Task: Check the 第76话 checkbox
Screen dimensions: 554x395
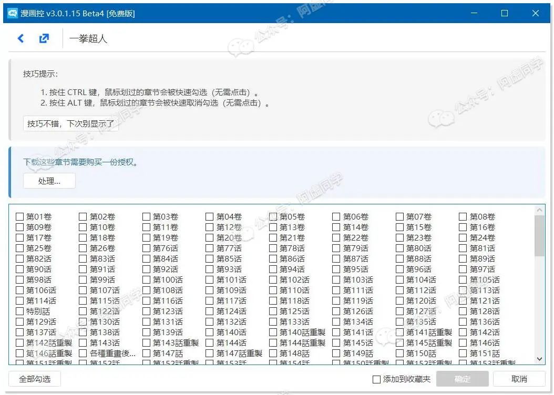Action: coord(146,248)
